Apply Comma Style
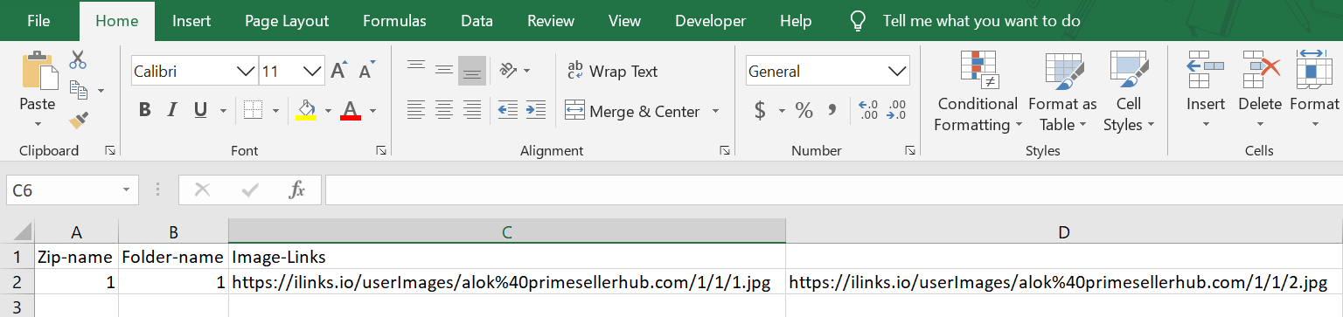The width and height of the screenshot is (1343, 317). pyautogui.click(x=832, y=111)
